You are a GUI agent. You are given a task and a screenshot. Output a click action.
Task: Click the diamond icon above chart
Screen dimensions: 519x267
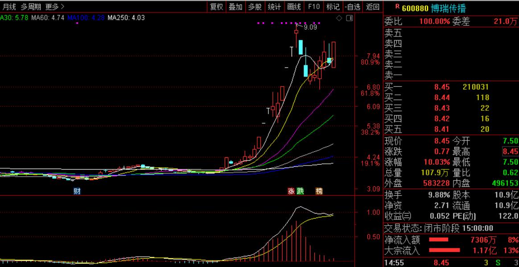point(339,18)
